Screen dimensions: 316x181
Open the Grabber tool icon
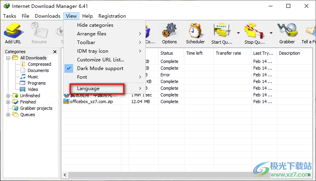click(287, 31)
